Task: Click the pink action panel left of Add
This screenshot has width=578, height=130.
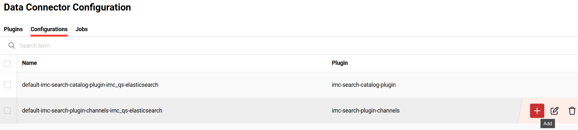Action: click(x=524, y=111)
